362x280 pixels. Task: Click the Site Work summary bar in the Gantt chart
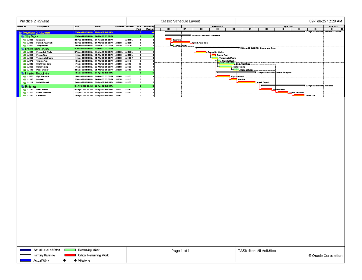(178, 35)
